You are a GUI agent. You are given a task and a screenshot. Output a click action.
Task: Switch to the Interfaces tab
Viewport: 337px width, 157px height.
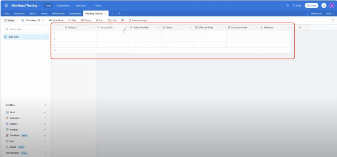81,6
